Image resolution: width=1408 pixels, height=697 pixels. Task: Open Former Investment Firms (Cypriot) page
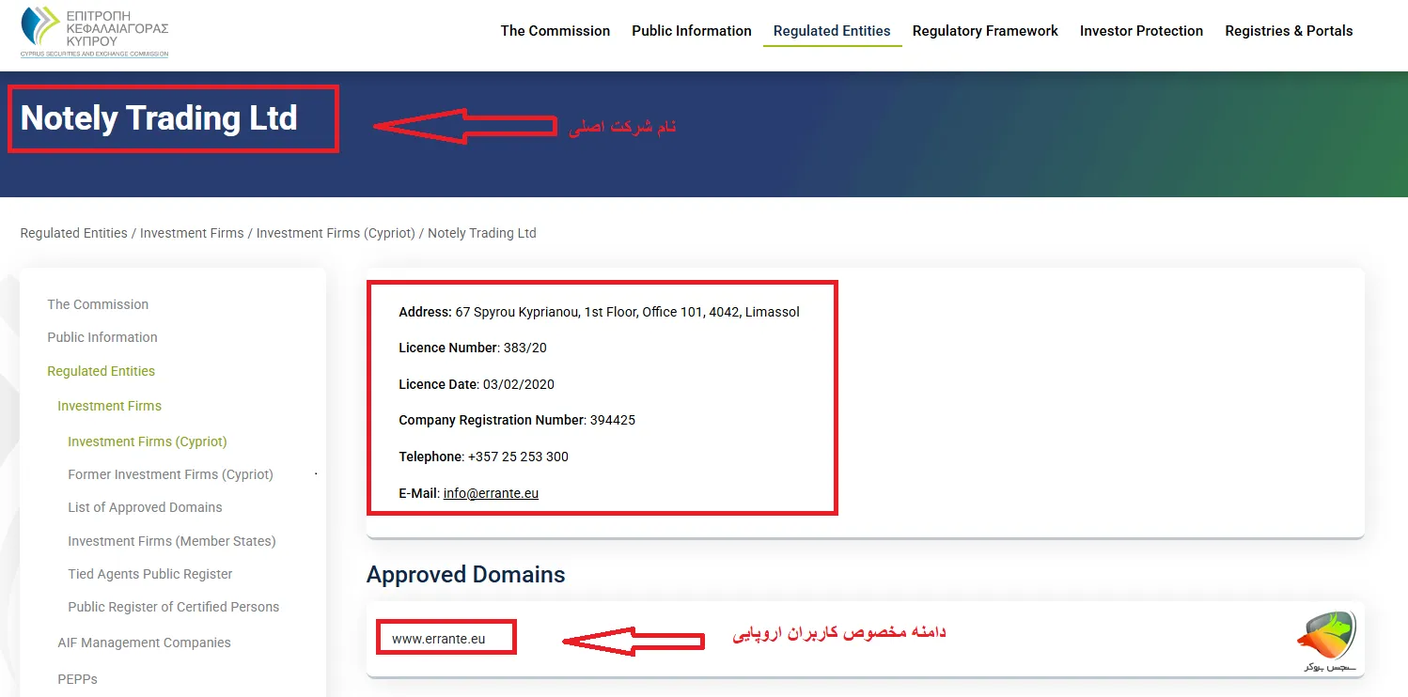(170, 474)
